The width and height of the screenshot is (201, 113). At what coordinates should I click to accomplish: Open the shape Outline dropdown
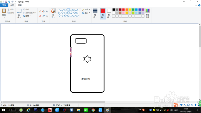(86, 10)
